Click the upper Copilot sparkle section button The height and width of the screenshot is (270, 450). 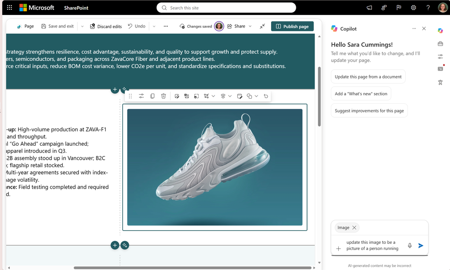tap(125, 89)
